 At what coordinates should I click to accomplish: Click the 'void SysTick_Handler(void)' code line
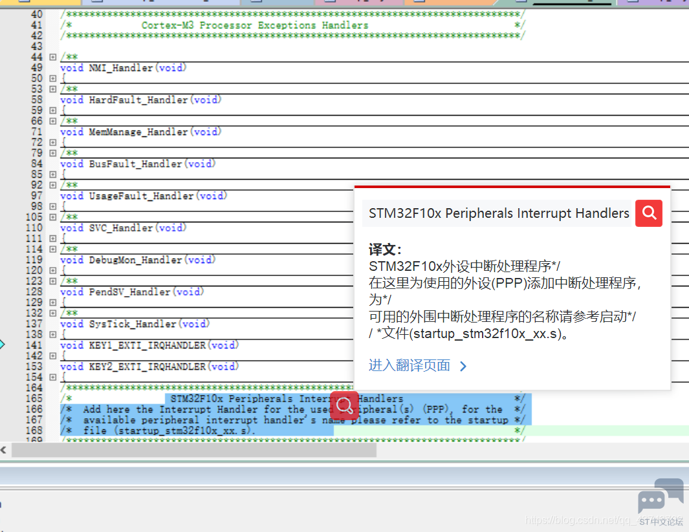tap(135, 325)
